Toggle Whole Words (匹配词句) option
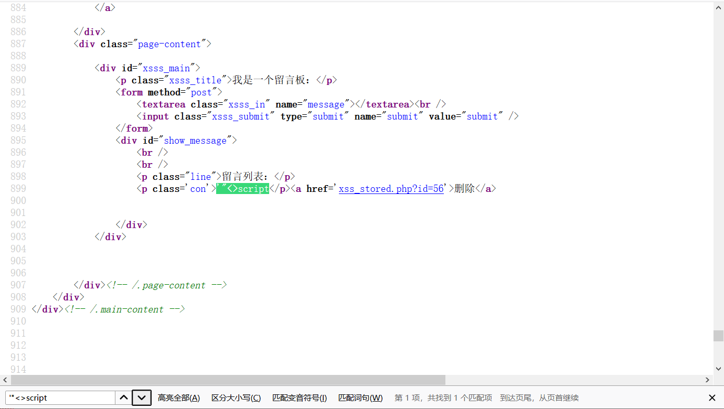724x409 pixels. point(360,398)
